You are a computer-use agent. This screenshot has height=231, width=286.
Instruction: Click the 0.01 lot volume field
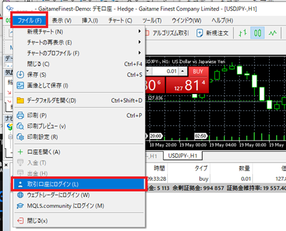pyautogui.click(x=165, y=71)
